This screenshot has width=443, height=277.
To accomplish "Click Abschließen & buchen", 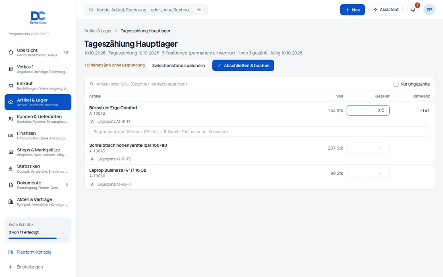I will click(243, 66).
